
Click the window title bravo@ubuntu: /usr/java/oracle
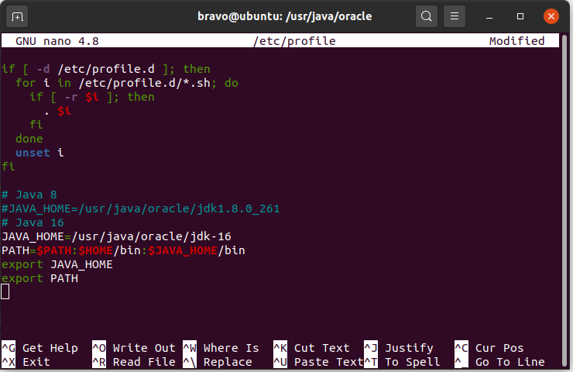[284, 16]
